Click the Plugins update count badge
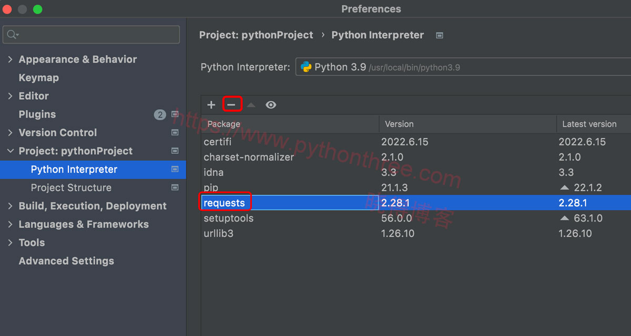Viewport: 631px width, 336px height. click(x=160, y=114)
